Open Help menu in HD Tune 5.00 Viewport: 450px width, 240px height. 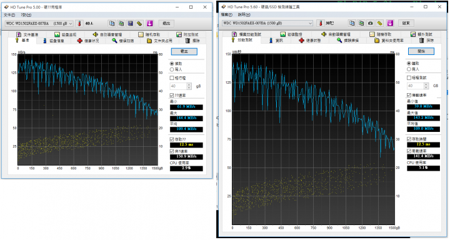26,15
